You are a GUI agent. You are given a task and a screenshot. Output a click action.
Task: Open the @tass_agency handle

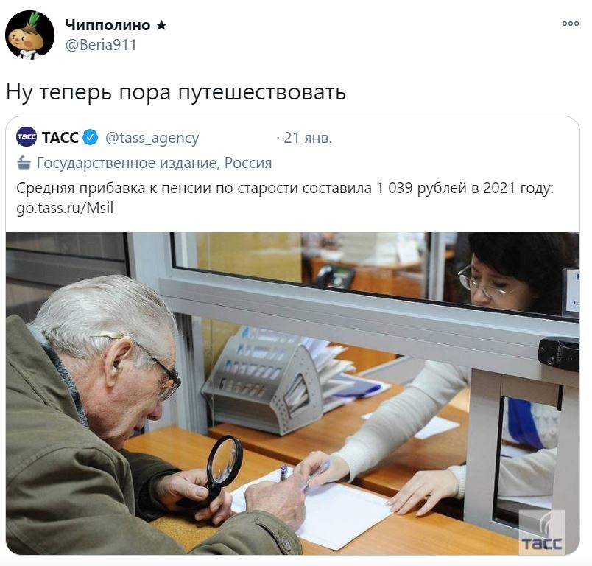coord(152,139)
